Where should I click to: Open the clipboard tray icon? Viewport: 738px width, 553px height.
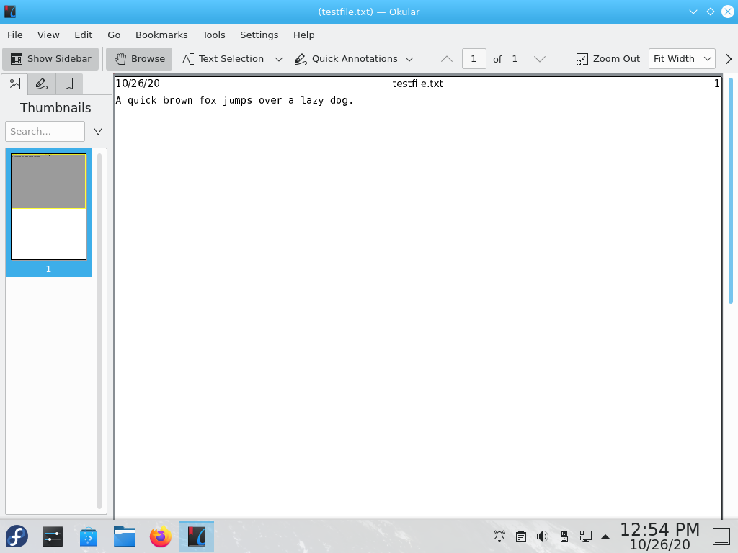[x=521, y=536]
